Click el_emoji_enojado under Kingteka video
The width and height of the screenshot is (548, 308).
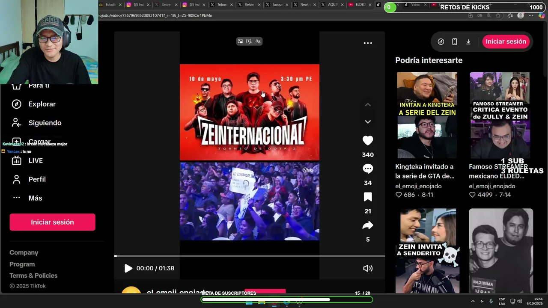pos(418,186)
